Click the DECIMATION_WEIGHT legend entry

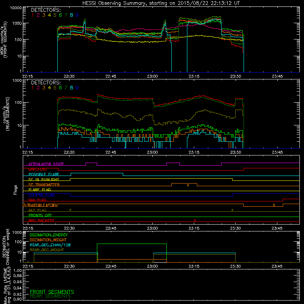tap(48, 240)
